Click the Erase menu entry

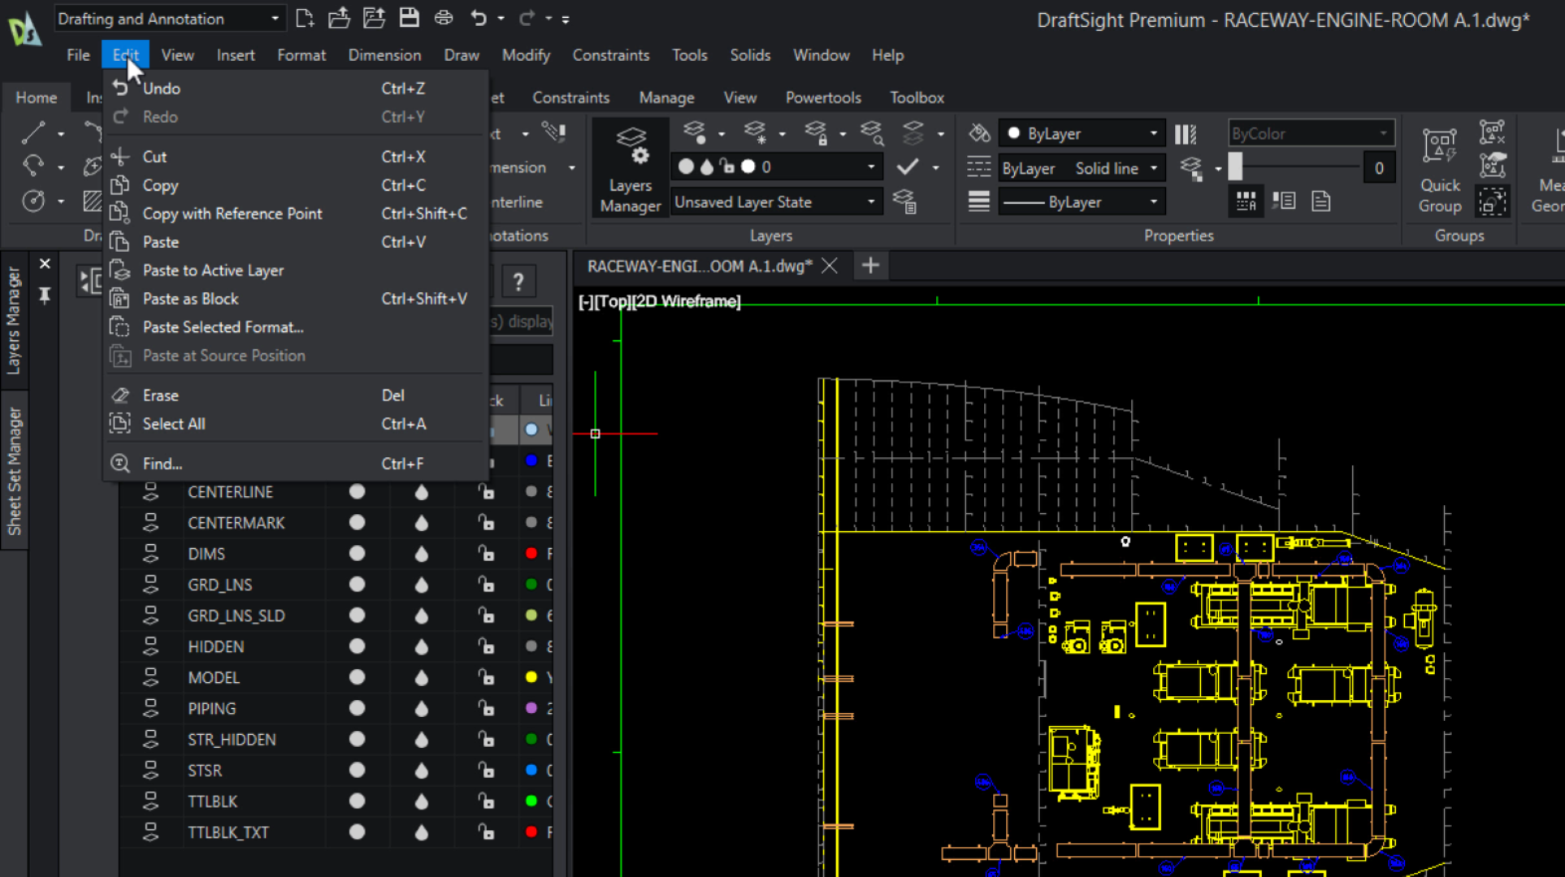tap(294, 395)
